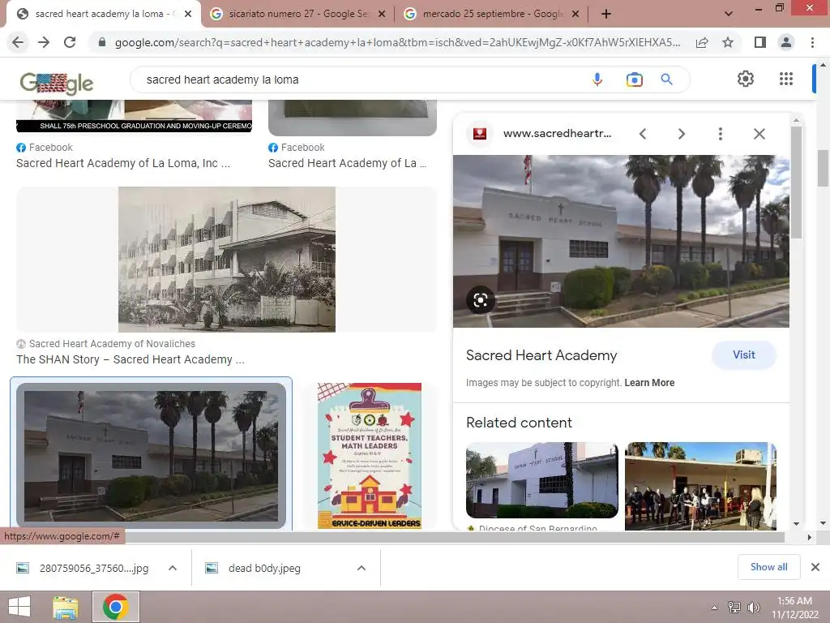Close the sacred heart academy la loma tab
This screenshot has width=830, height=623.
188,15
